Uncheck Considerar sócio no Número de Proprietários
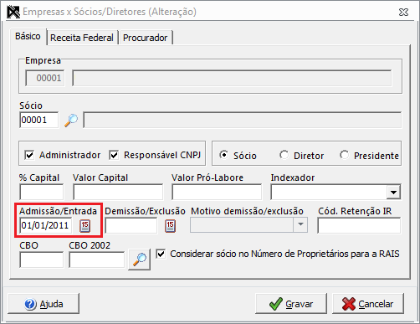 (x=161, y=254)
